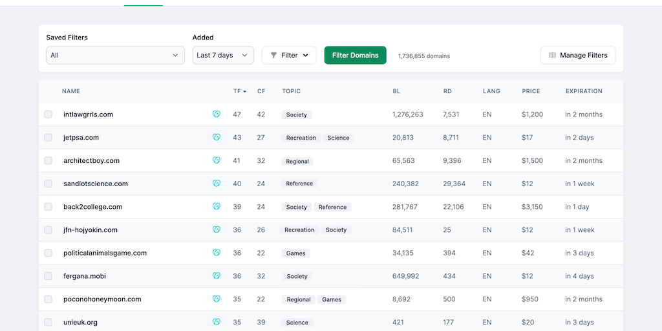The image size is (662, 331).
Task: Click the teal icon beside intlawgrrls.com
Action: (x=217, y=114)
